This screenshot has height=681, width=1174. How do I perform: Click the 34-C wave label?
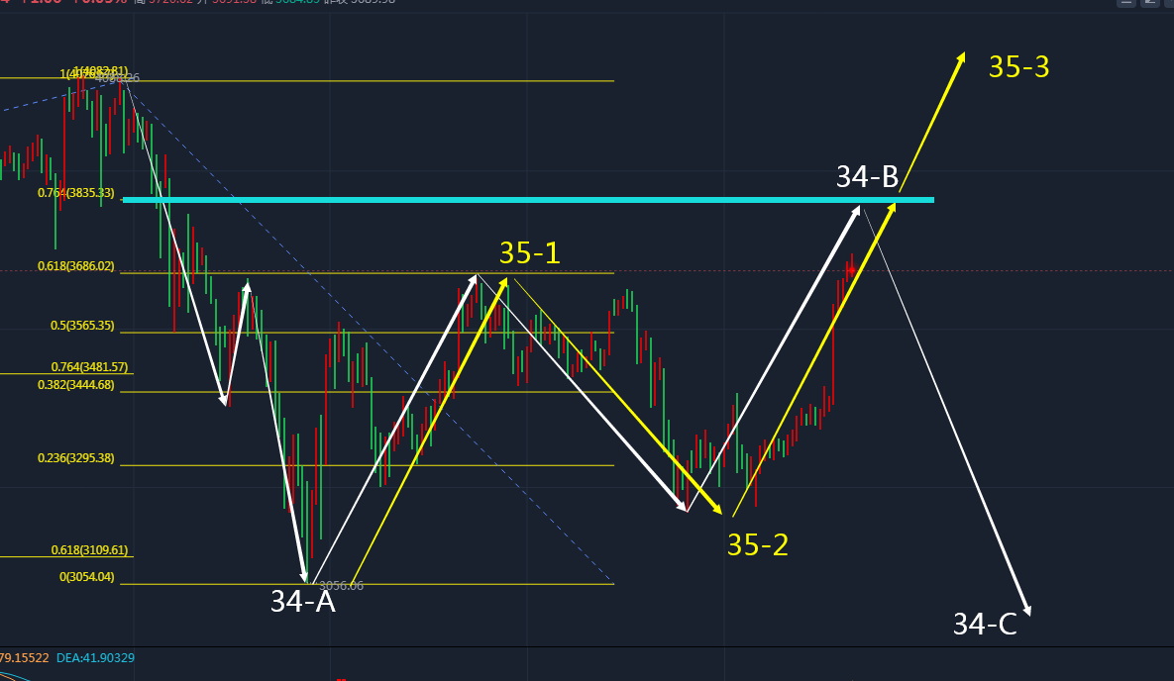click(984, 625)
